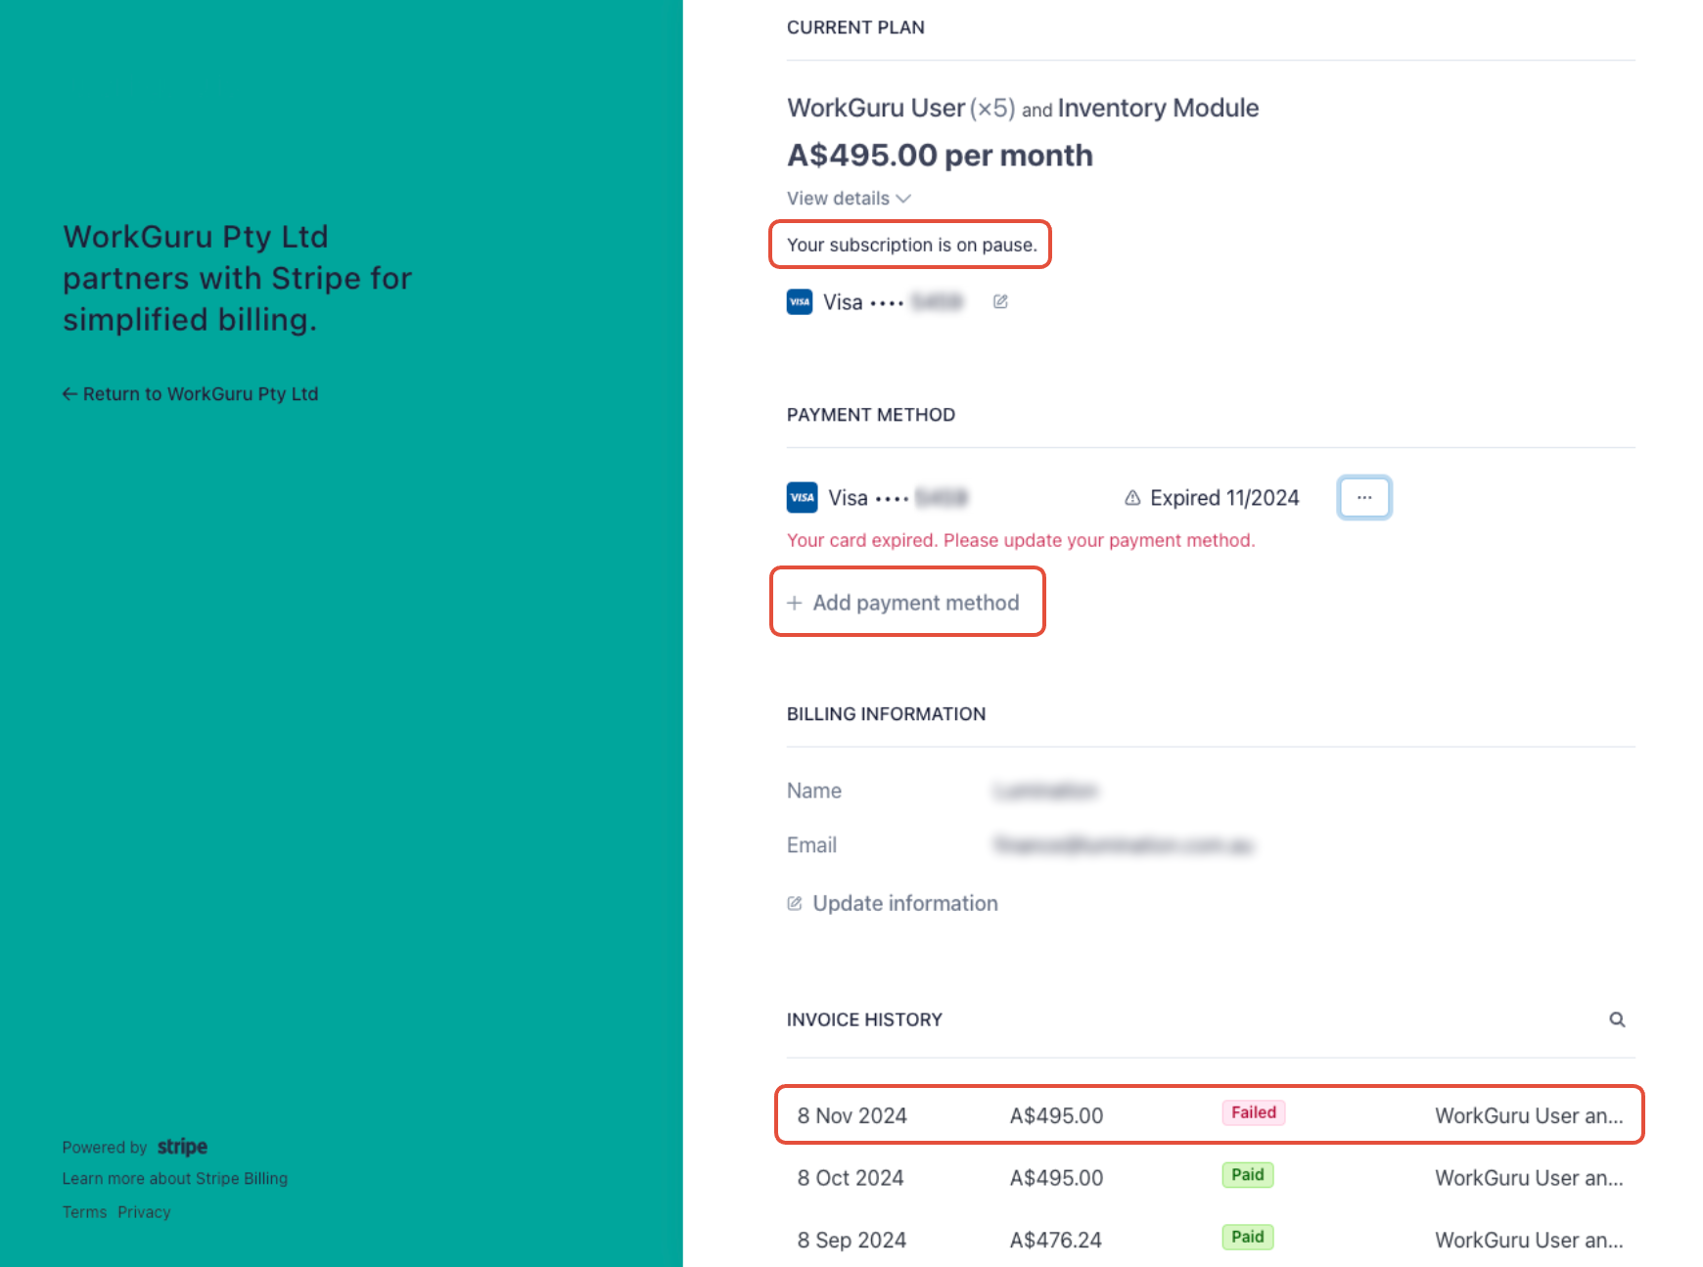1703x1267 pixels.
Task: Click the Visa logo under Current Plan
Action: [x=800, y=301]
